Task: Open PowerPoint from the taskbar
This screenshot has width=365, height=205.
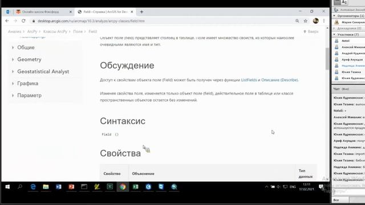Action: (x=71, y=187)
